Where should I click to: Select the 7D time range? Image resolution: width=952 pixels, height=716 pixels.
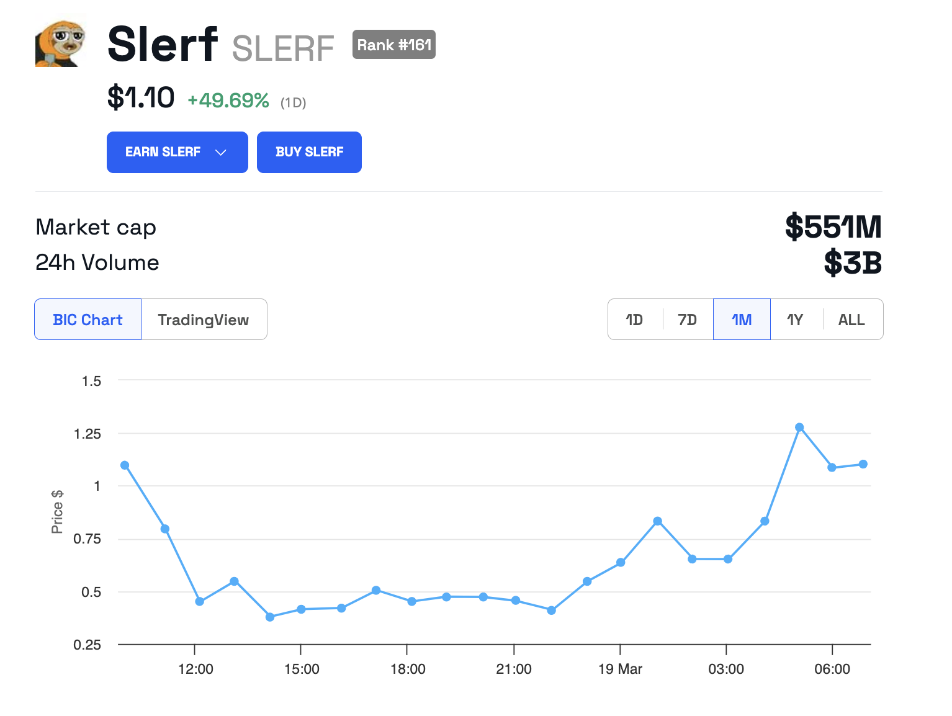(x=687, y=320)
